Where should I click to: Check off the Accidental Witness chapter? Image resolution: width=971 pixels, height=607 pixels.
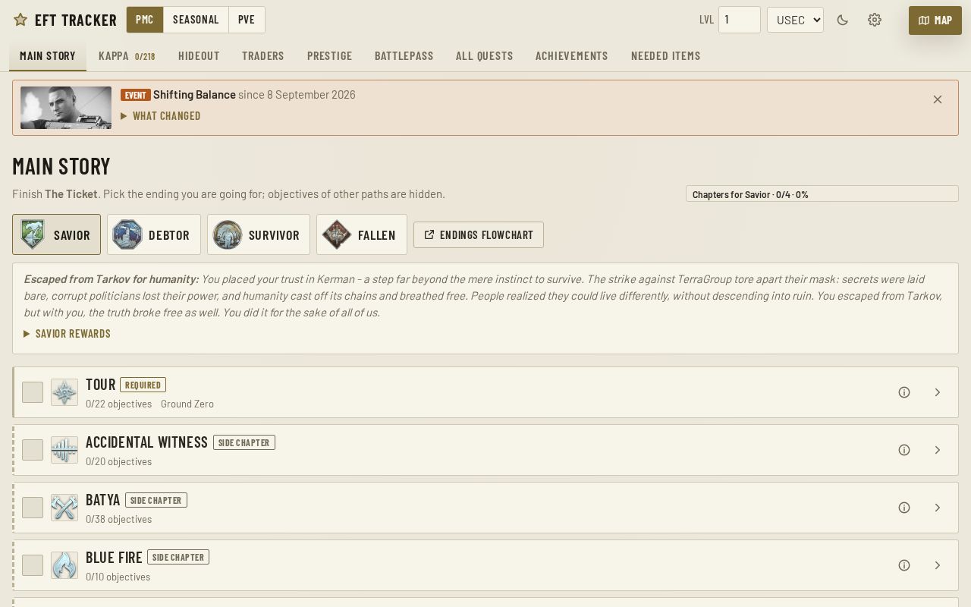tap(33, 450)
